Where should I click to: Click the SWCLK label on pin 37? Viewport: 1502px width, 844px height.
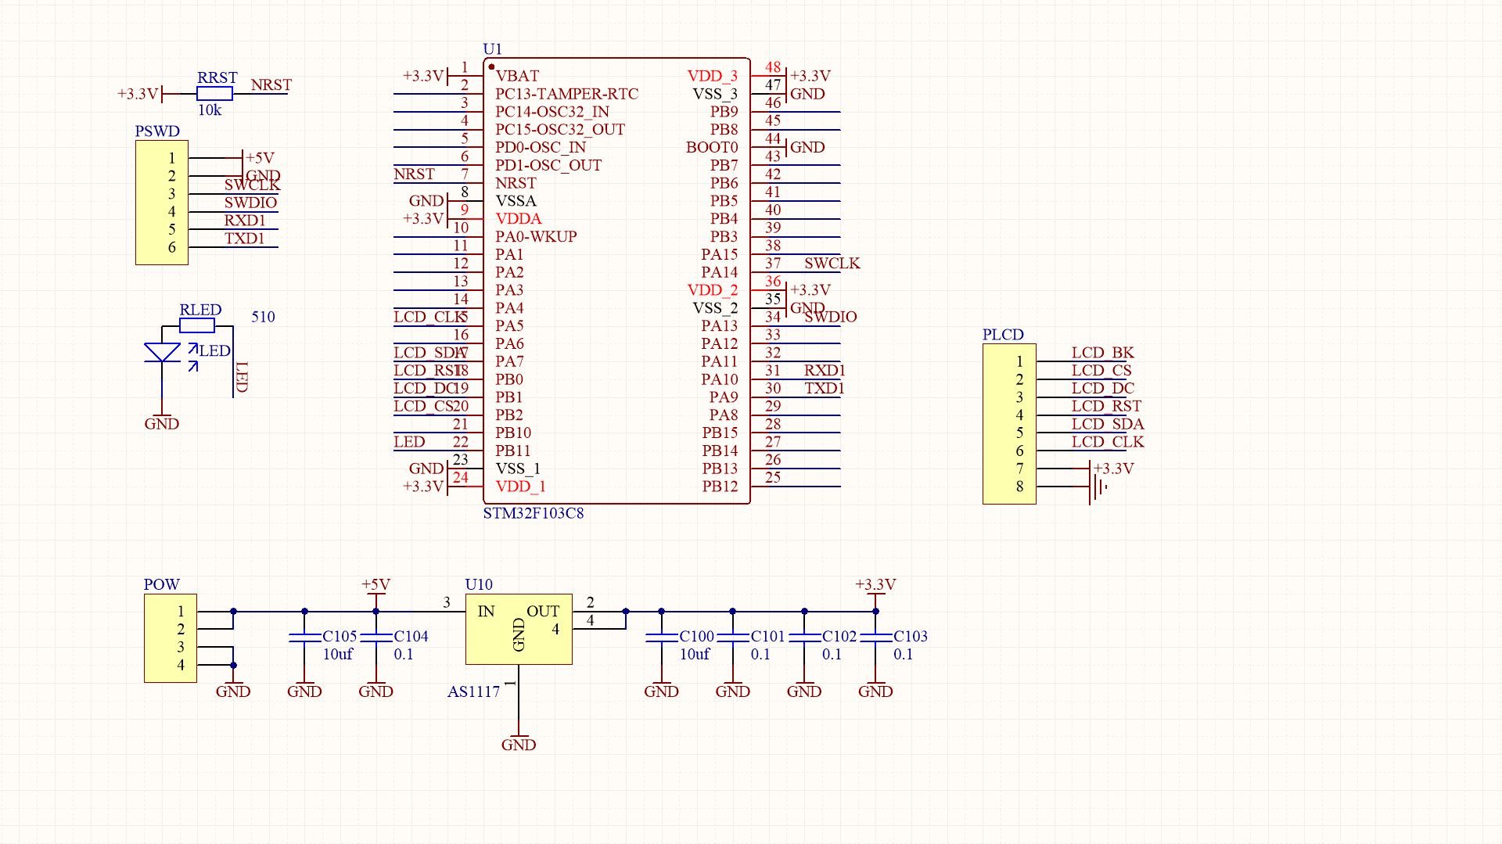832,264
